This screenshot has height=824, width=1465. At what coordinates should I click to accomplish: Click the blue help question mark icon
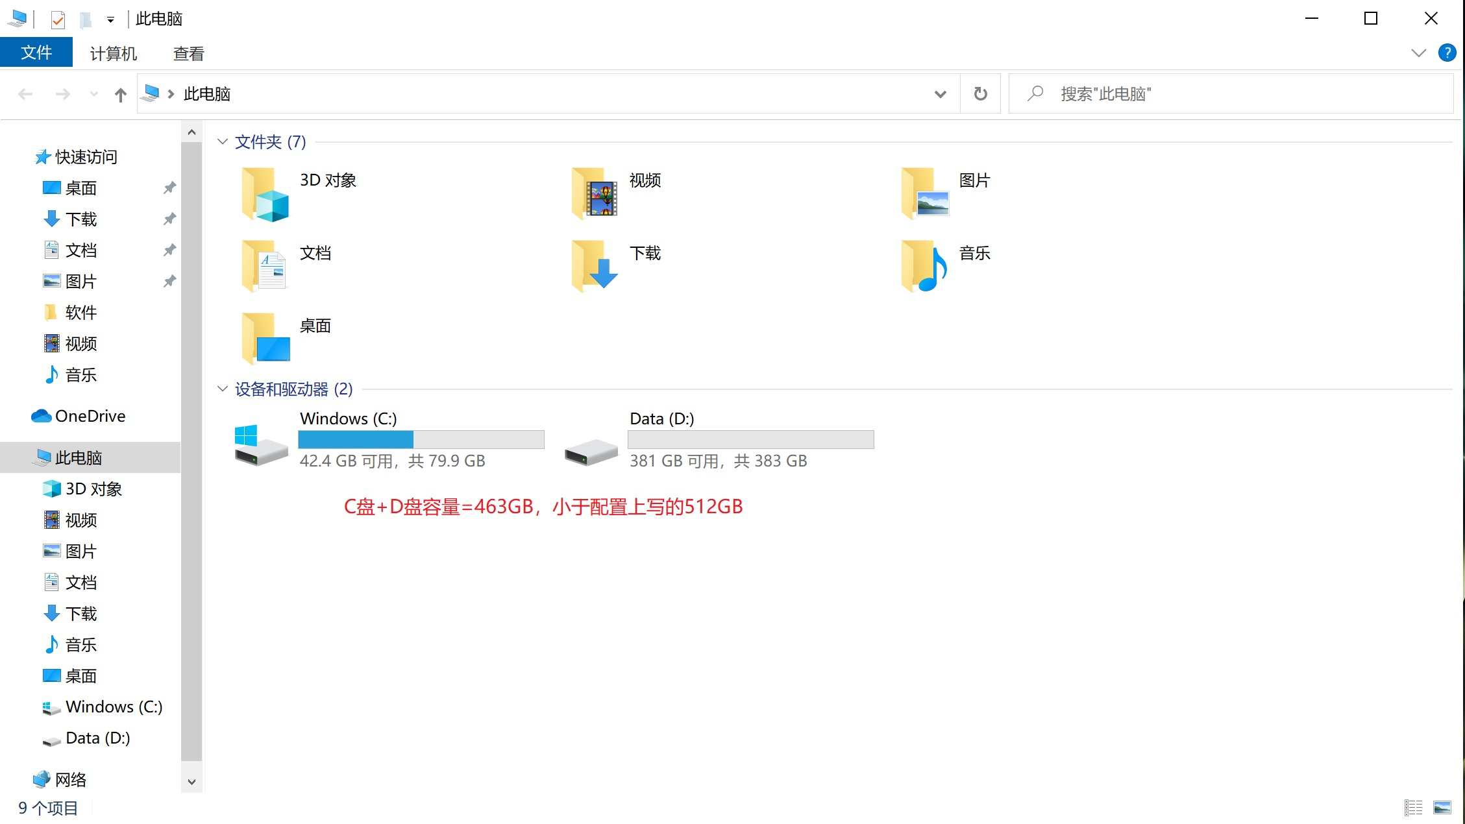(x=1447, y=53)
